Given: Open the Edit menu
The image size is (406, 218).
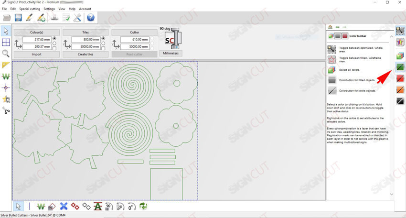Looking at the screenshot, I should [13, 9].
